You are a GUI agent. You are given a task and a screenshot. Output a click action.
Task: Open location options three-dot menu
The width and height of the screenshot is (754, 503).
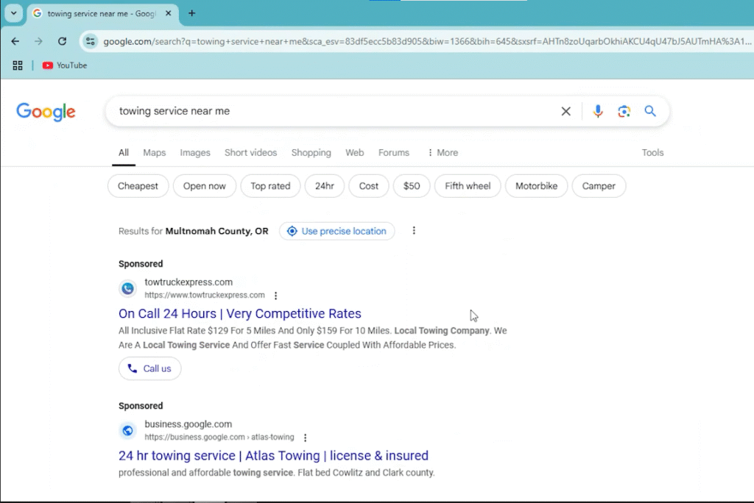coord(414,231)
